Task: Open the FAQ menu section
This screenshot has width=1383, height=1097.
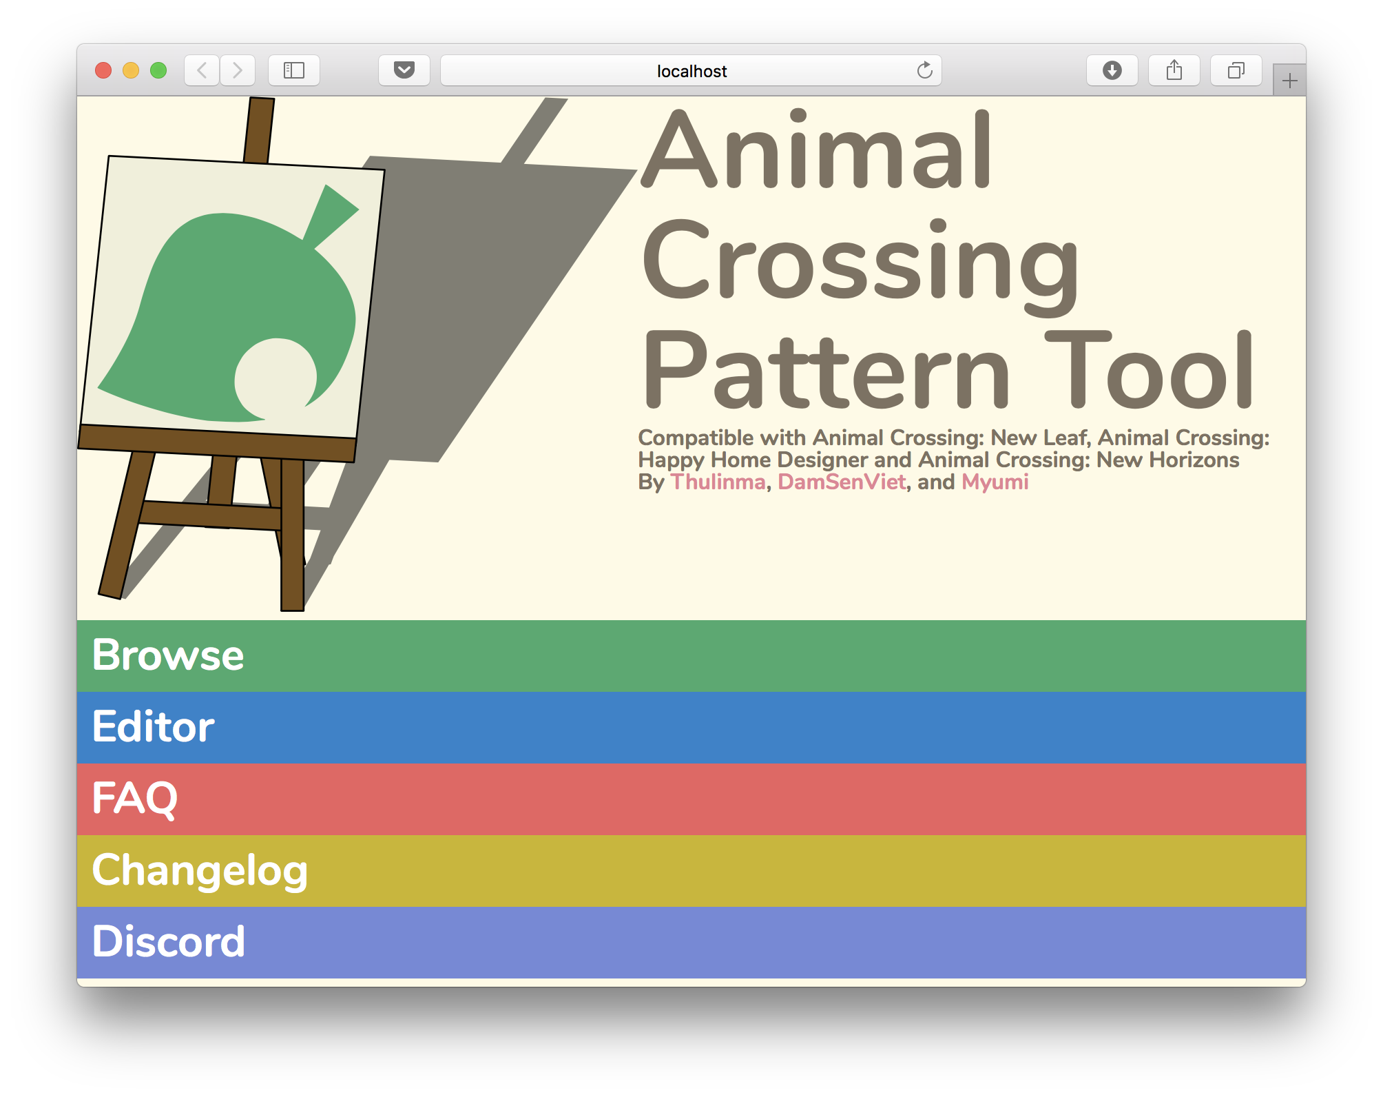Action: pyautogui.click(x=691, y=799)
